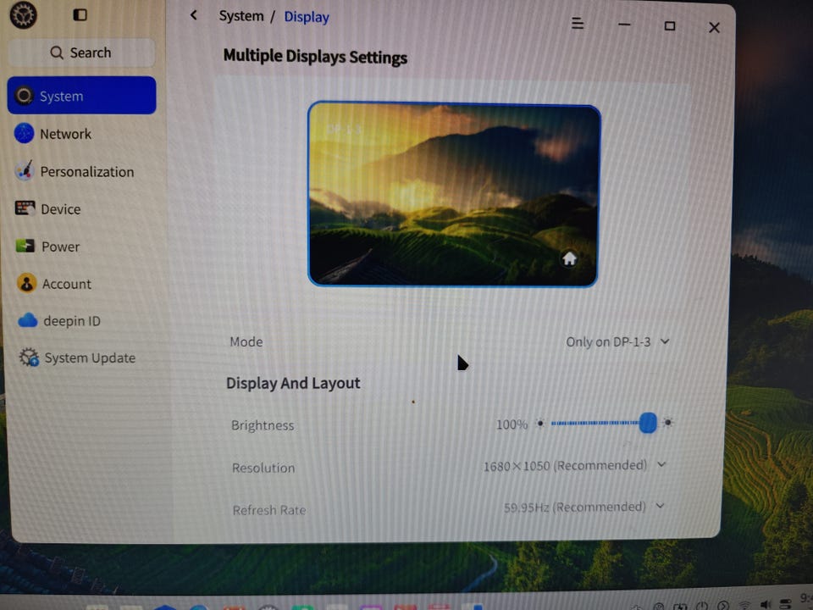Open the hamburger main menu
813x610 pixels.
pos(577,24)
